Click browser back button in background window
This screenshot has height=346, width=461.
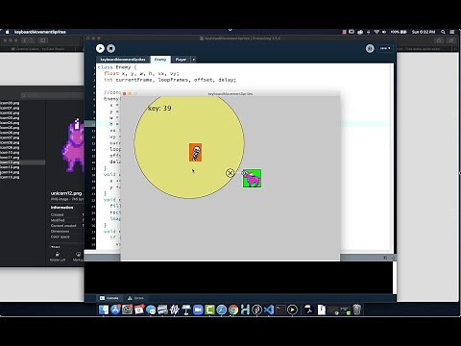[x=25, y=40]
